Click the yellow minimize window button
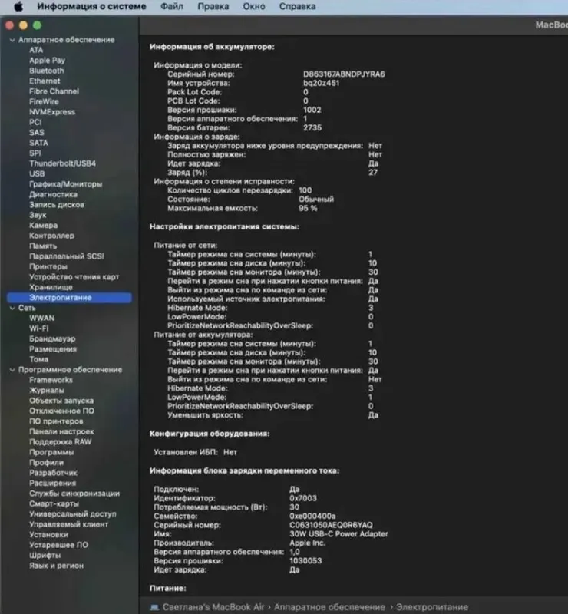568x614 pixels. [x=24, y=25]
